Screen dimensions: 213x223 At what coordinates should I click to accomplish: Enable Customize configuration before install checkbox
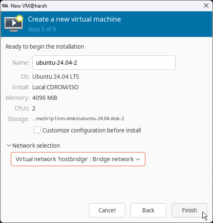point(37,130)
